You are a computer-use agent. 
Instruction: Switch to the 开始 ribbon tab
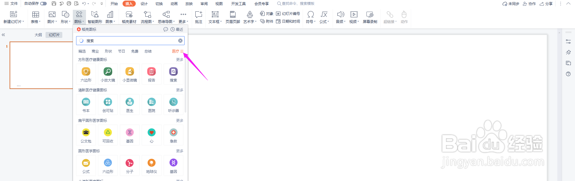pos(114,4)
